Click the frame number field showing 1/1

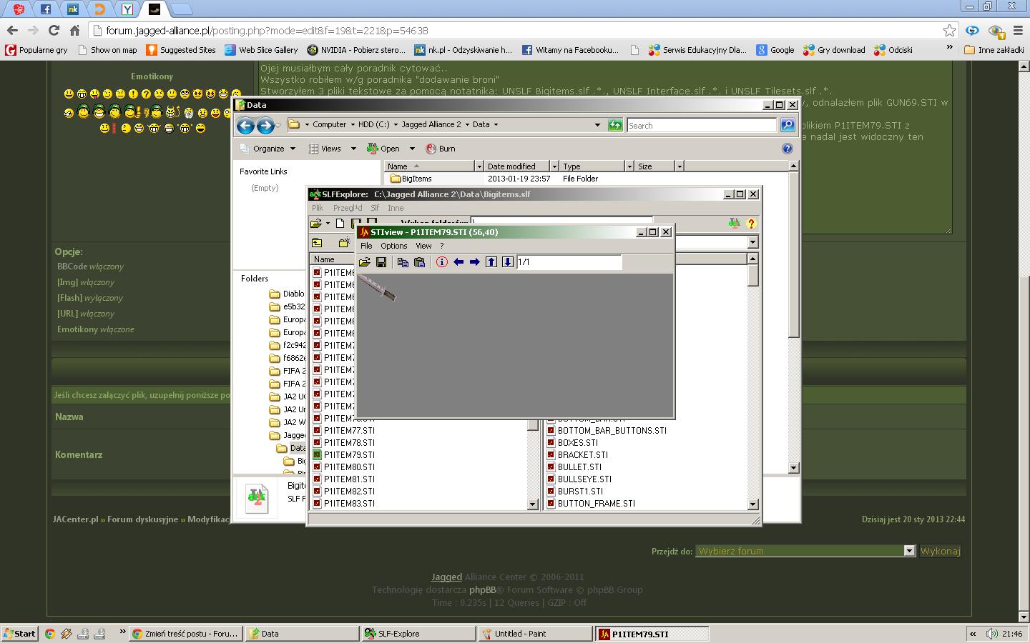(x=569, y=262)
